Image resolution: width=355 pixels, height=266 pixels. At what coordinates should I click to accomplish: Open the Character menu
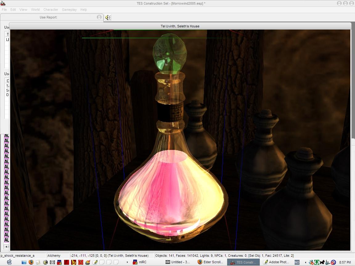51,10
